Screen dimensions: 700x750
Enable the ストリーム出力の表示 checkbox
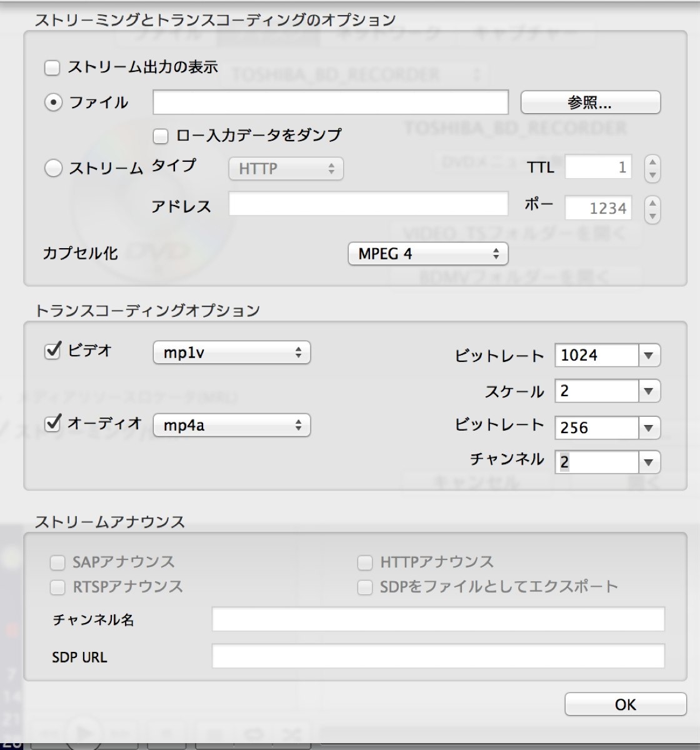click(x=52, y=67)
